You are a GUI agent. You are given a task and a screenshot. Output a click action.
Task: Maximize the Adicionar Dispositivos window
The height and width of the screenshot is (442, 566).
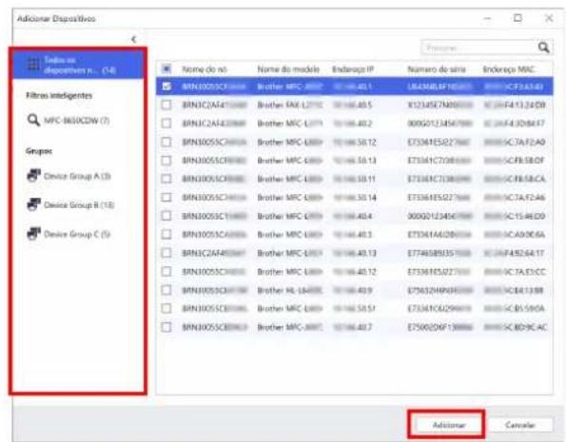(x=517, y=18)
